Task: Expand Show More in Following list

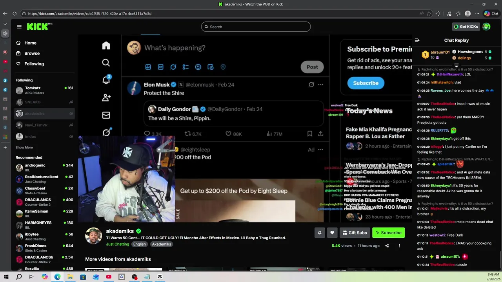Action: point(24,148)
